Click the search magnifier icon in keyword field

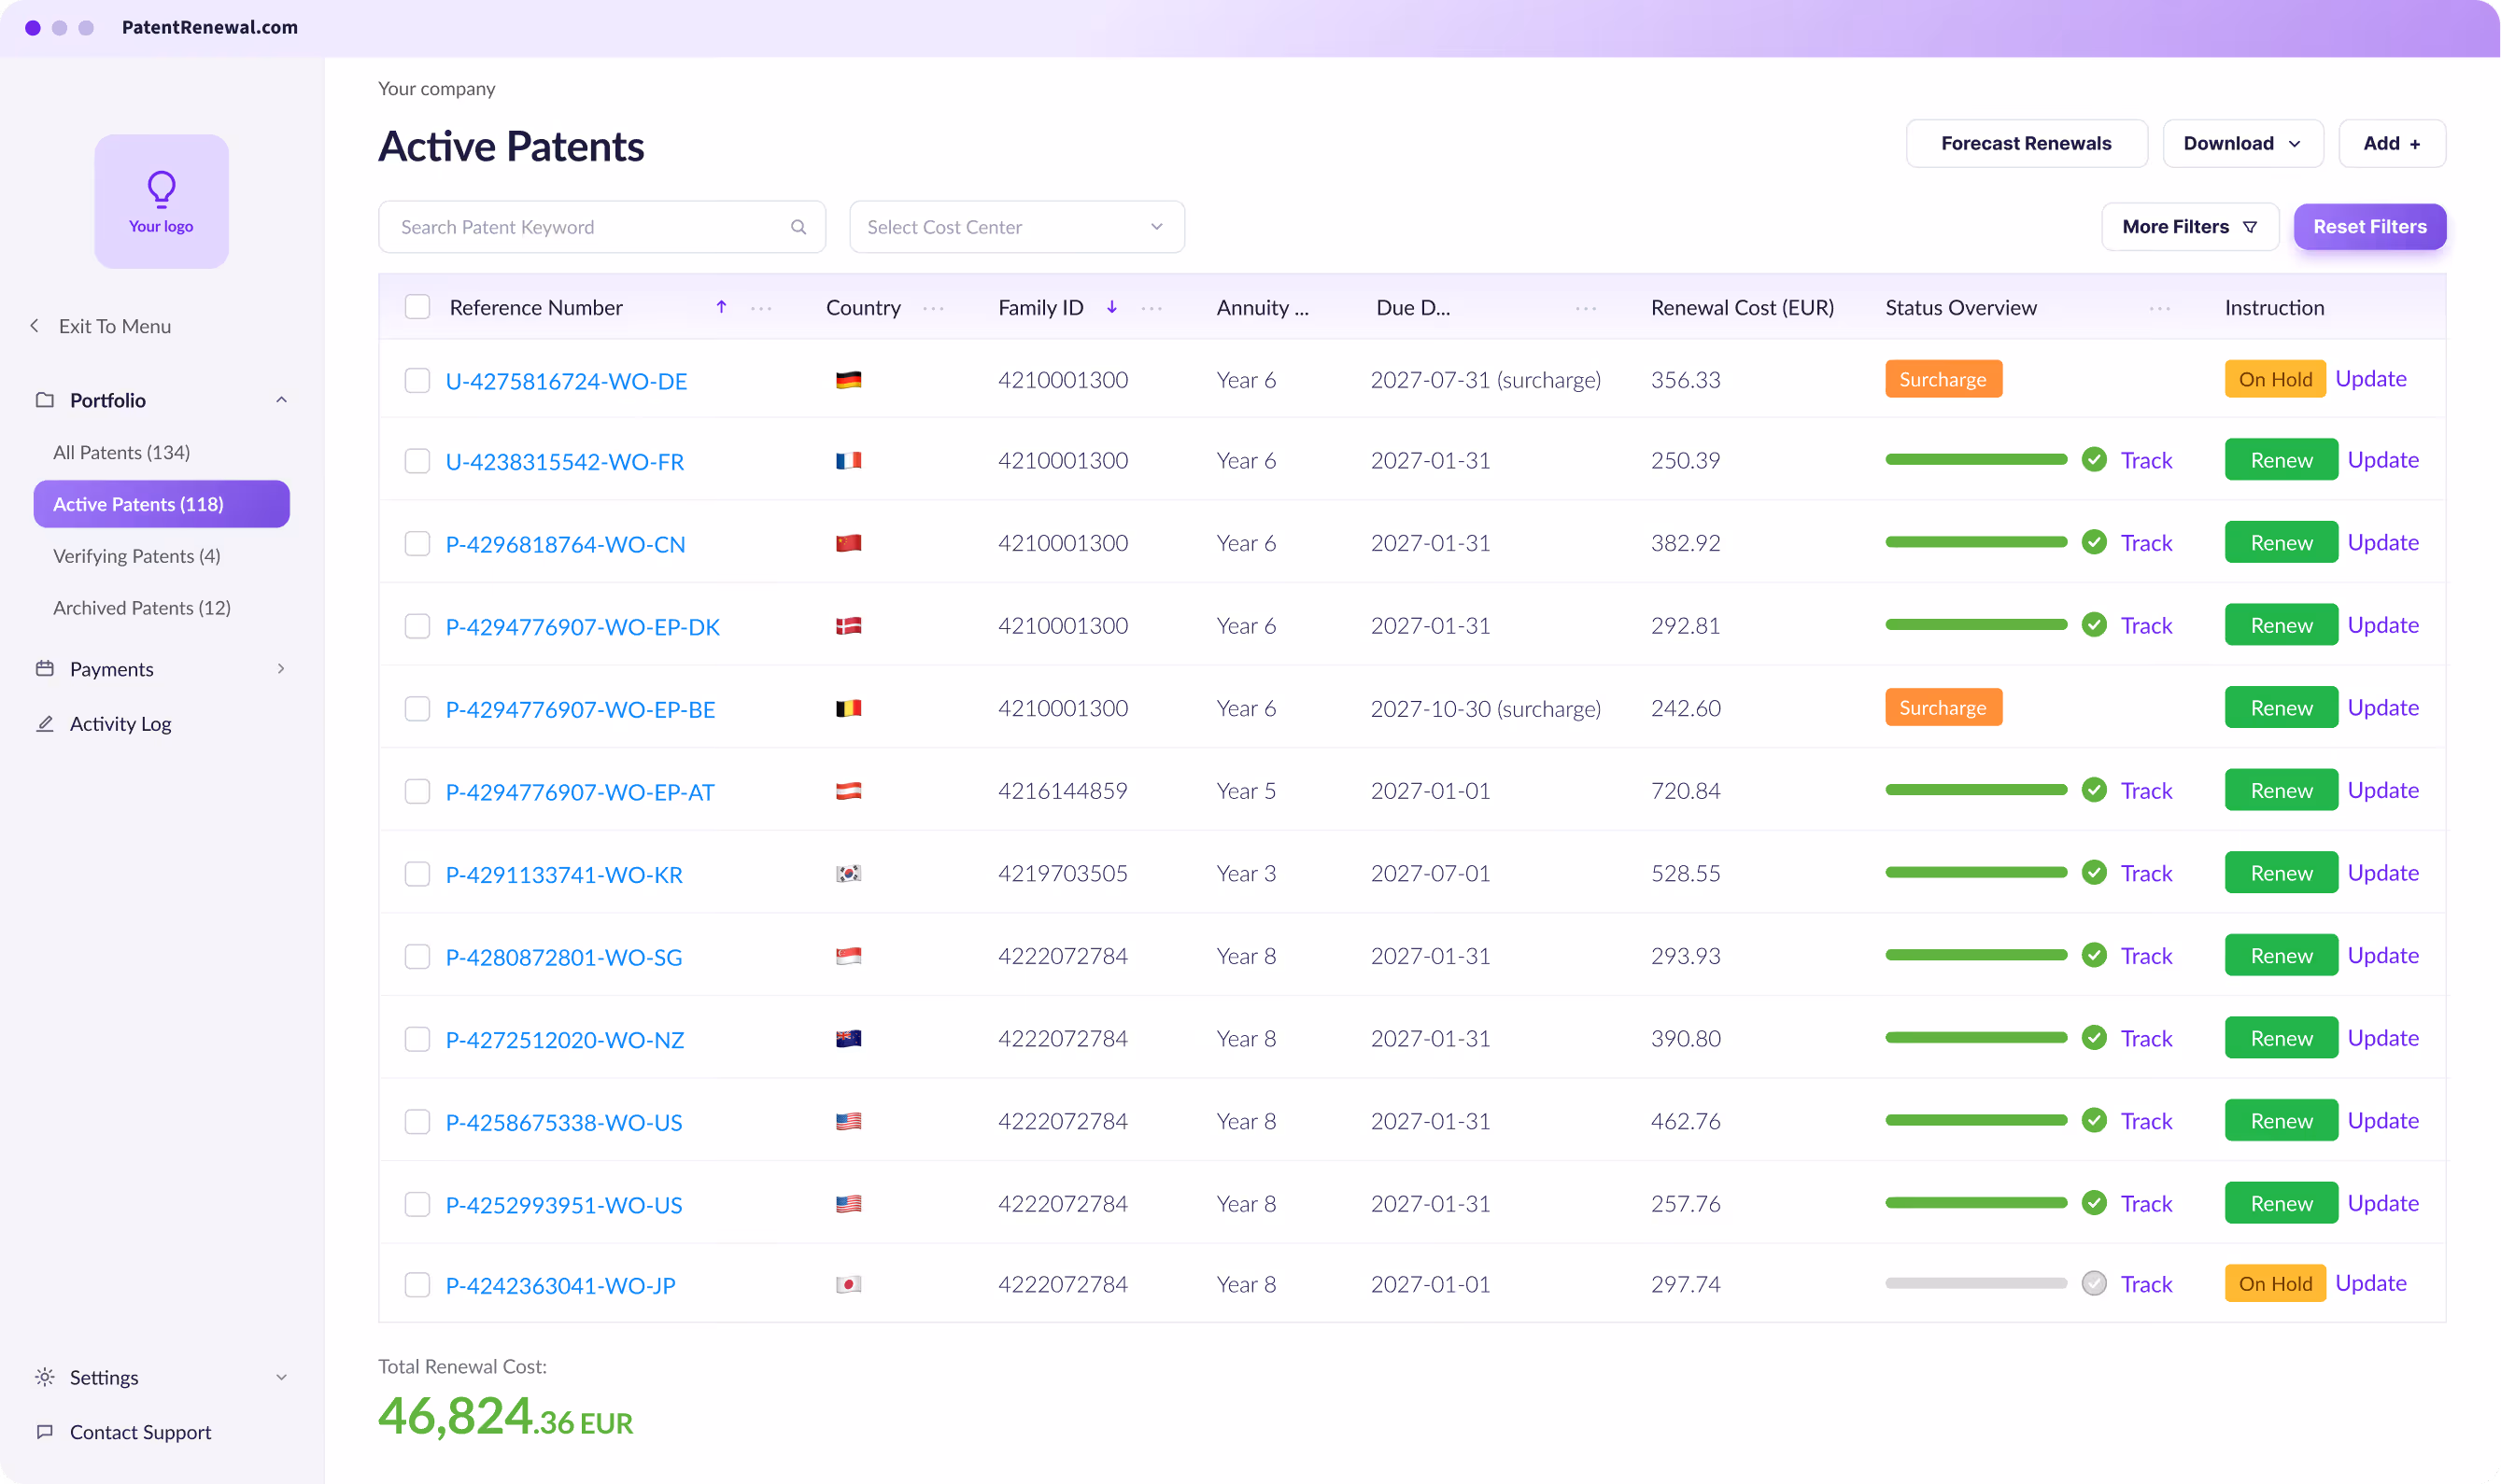[x=798, y=227]
